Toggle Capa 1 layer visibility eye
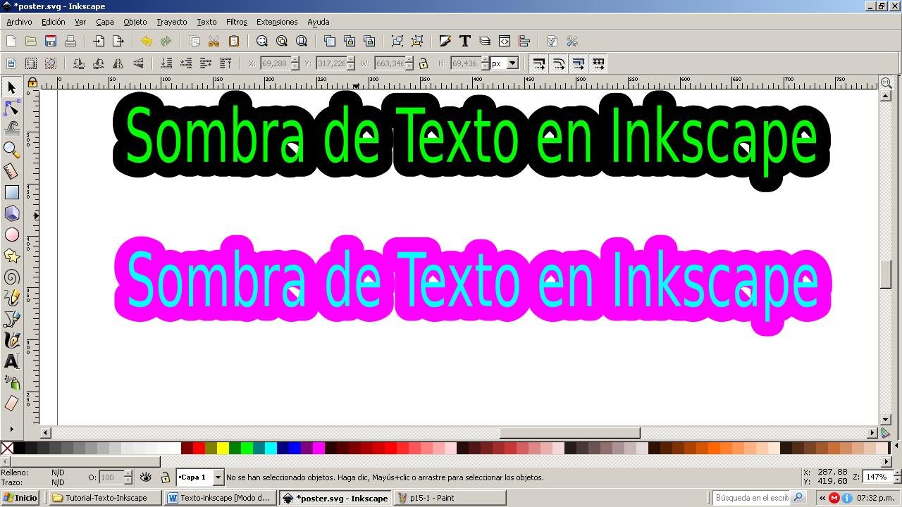902x507 pixels. coord(146,477)
